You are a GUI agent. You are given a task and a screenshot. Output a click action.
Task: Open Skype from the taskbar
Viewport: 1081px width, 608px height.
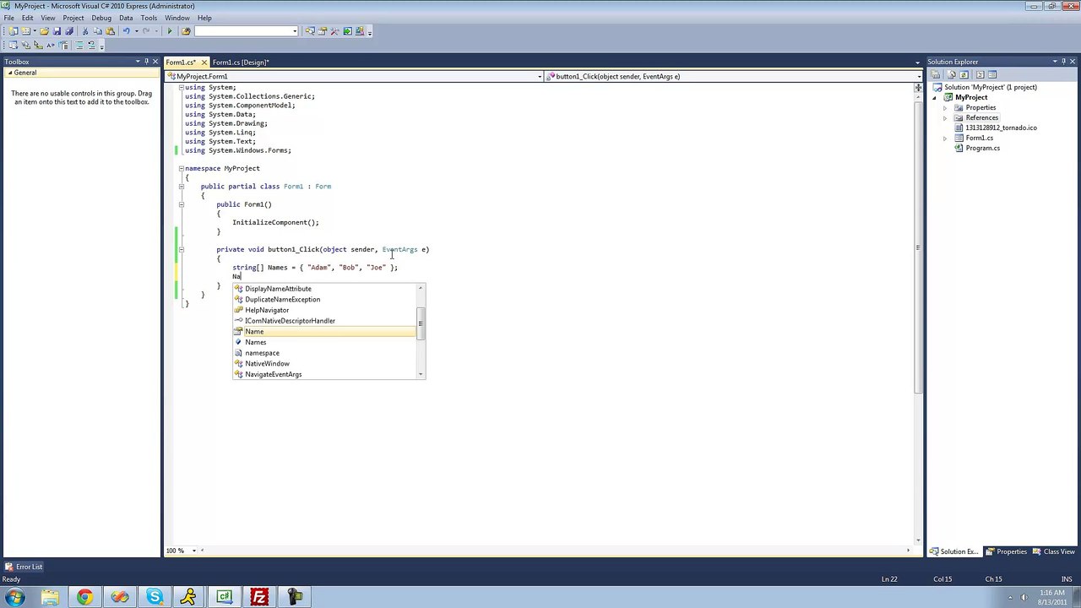[x=155, y=598]
